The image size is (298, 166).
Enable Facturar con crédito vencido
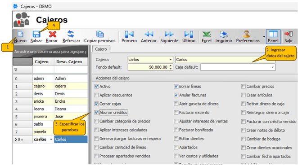244,122
